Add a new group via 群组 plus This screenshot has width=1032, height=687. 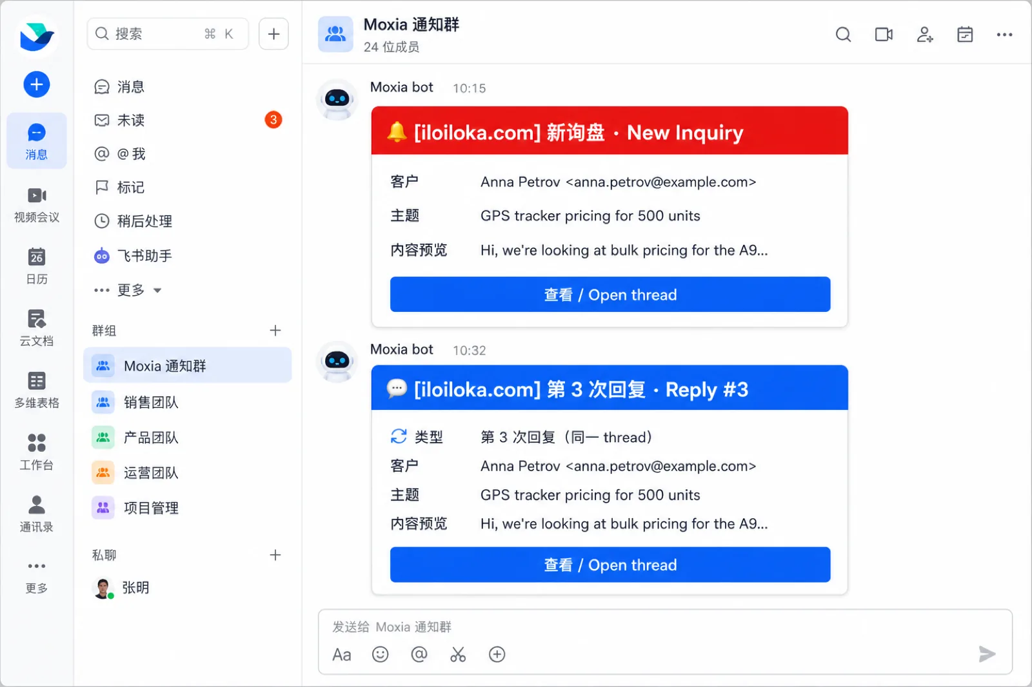point(275,331)
